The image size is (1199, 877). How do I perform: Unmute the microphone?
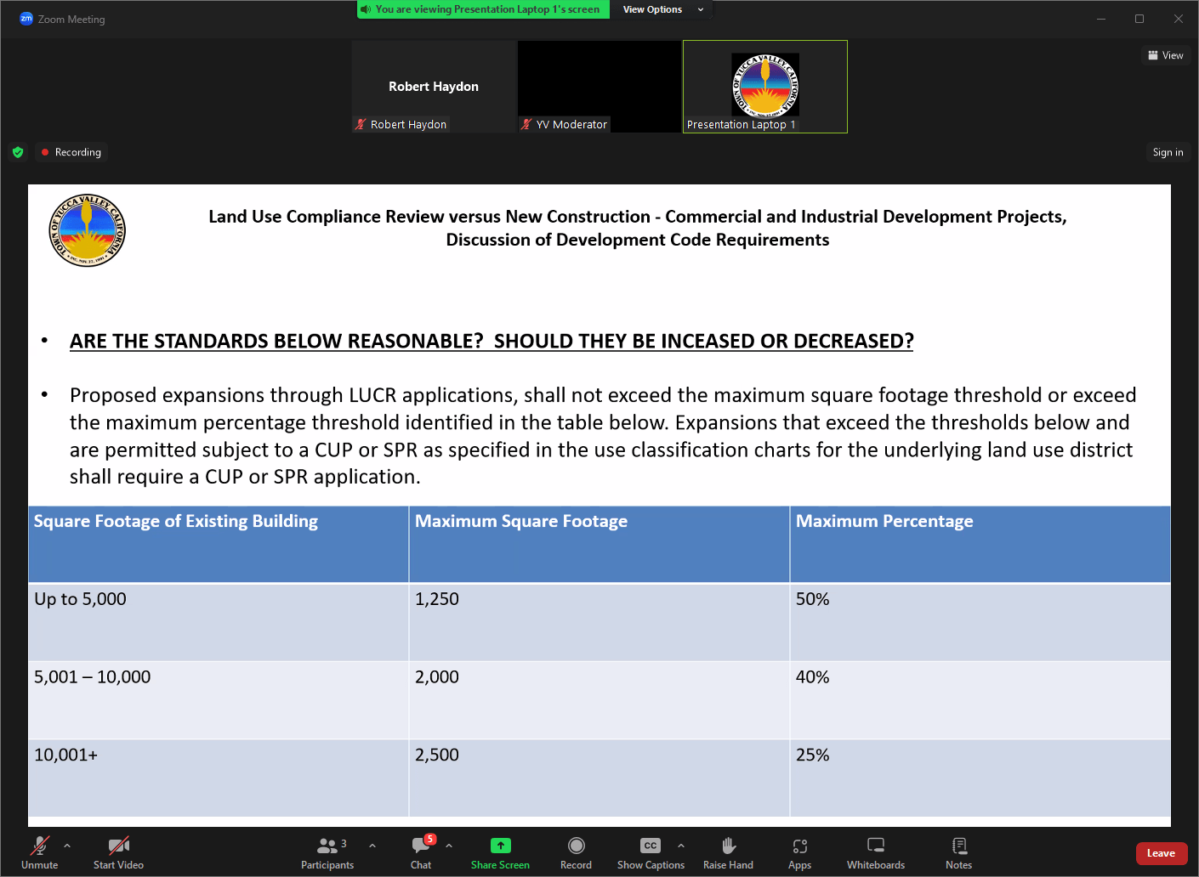39,852
